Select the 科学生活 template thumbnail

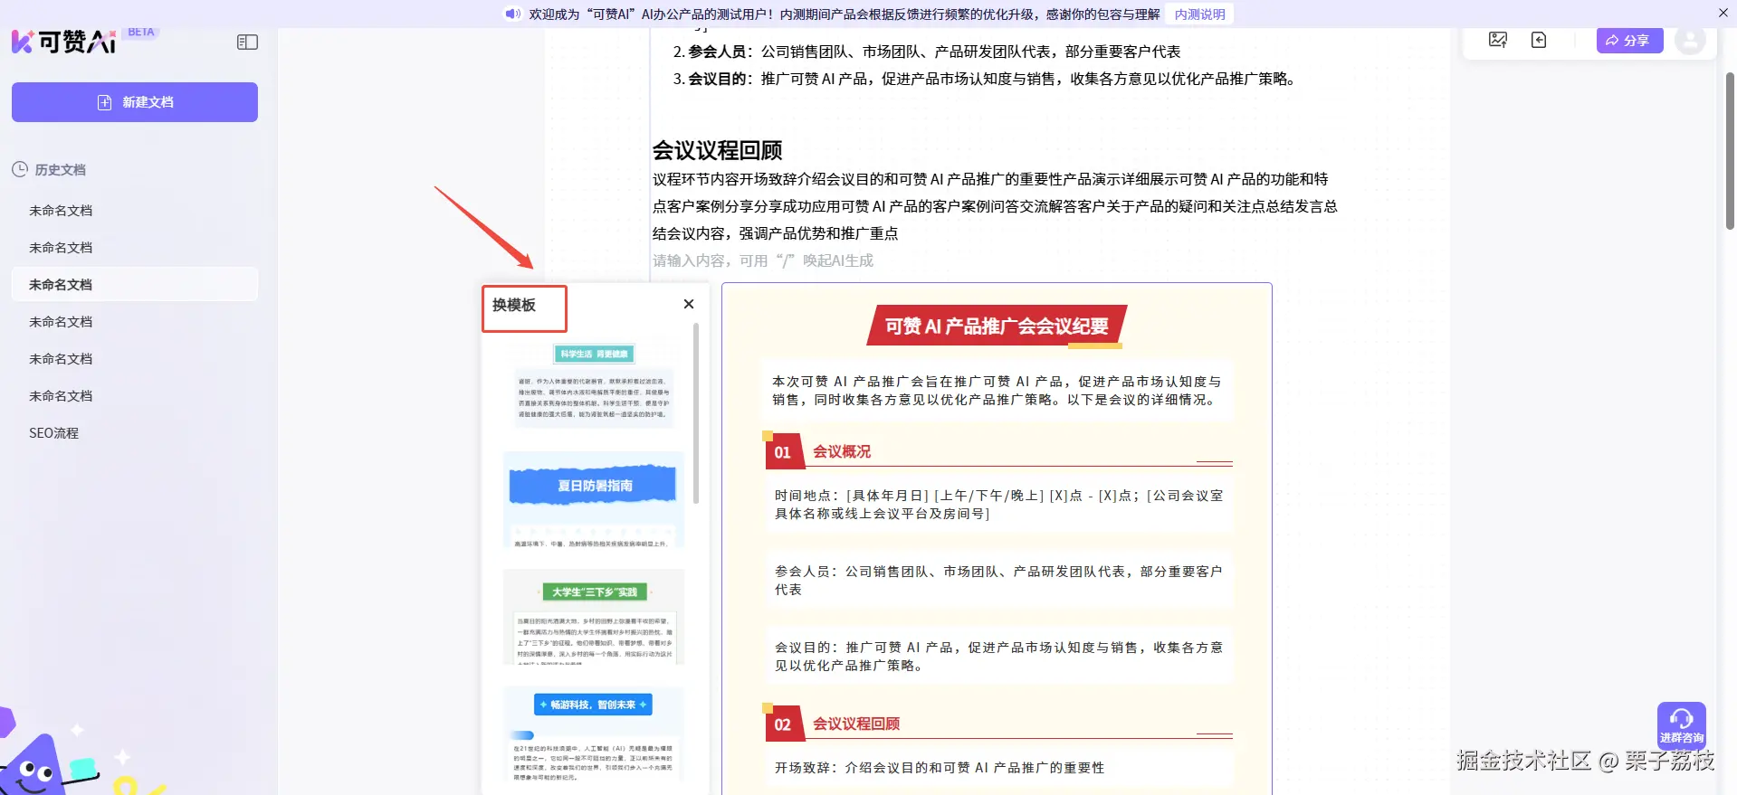594,384
